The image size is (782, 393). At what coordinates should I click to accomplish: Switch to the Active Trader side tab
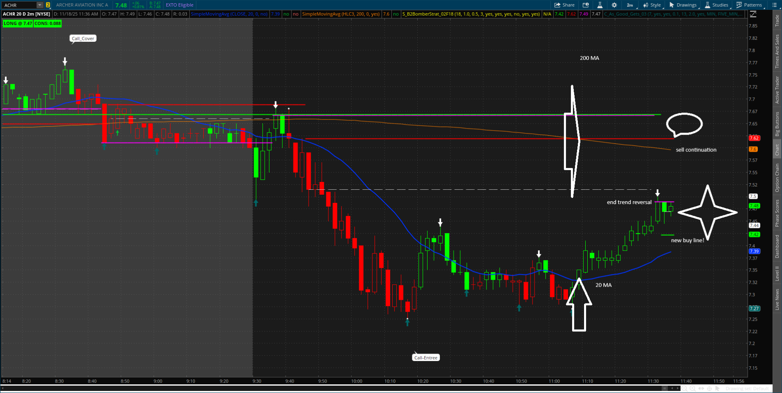point(777,90)
